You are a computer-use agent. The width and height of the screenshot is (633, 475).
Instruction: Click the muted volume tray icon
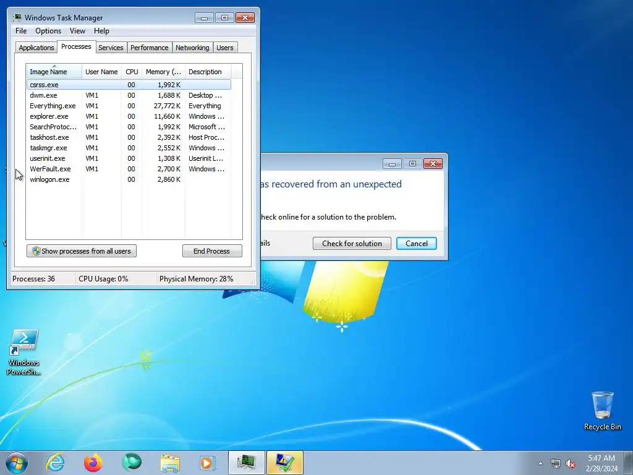pyautogui.click(x=571, y=463)
